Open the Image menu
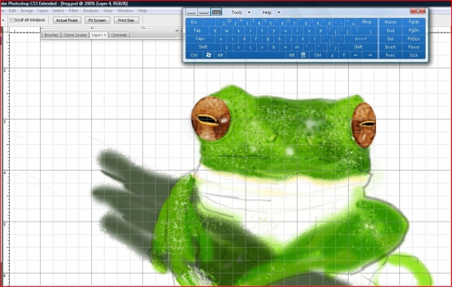This screenshot has height=287, width=452. (x=27, y=11)
